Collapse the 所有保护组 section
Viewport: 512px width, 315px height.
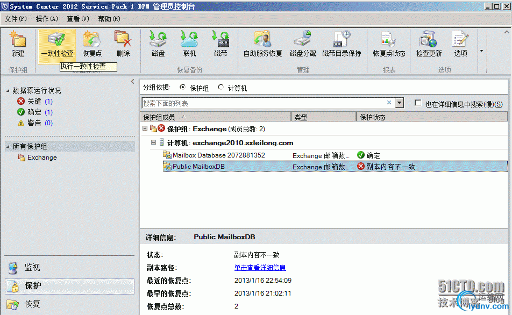coord(8,147)
